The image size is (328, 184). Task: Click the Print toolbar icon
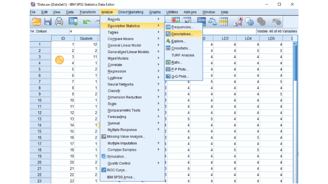(x=59, y=21)
